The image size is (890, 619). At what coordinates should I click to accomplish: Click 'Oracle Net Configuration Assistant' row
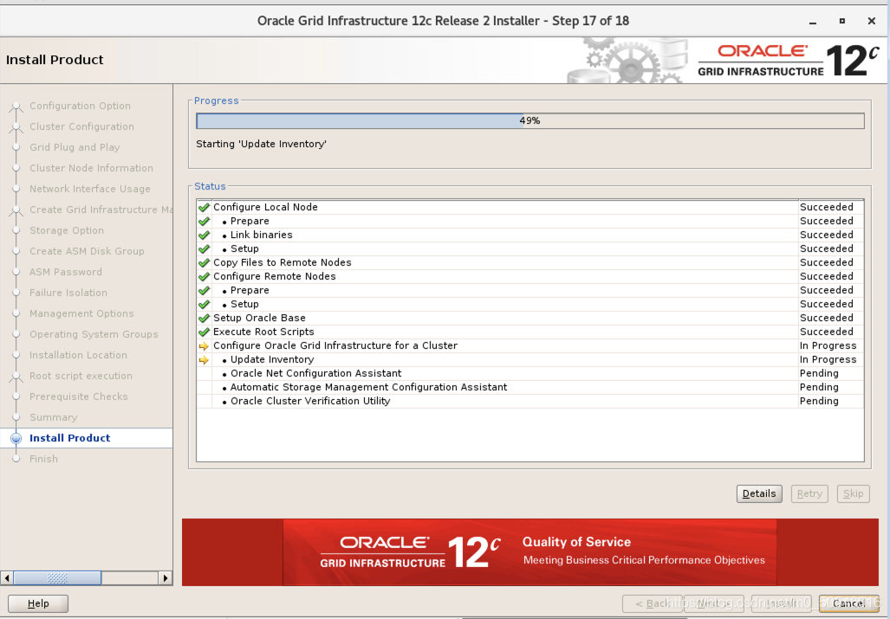point(530,373)
